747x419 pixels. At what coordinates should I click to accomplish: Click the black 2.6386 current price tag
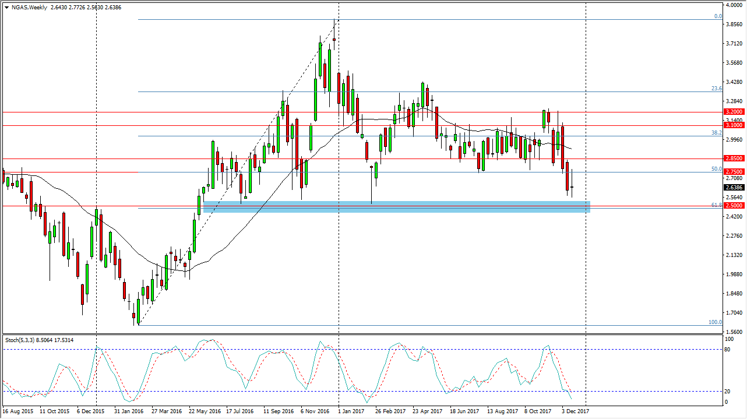[x=733, y=188]
